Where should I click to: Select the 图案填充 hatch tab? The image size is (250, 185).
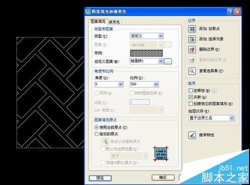(x=98, y=21)
